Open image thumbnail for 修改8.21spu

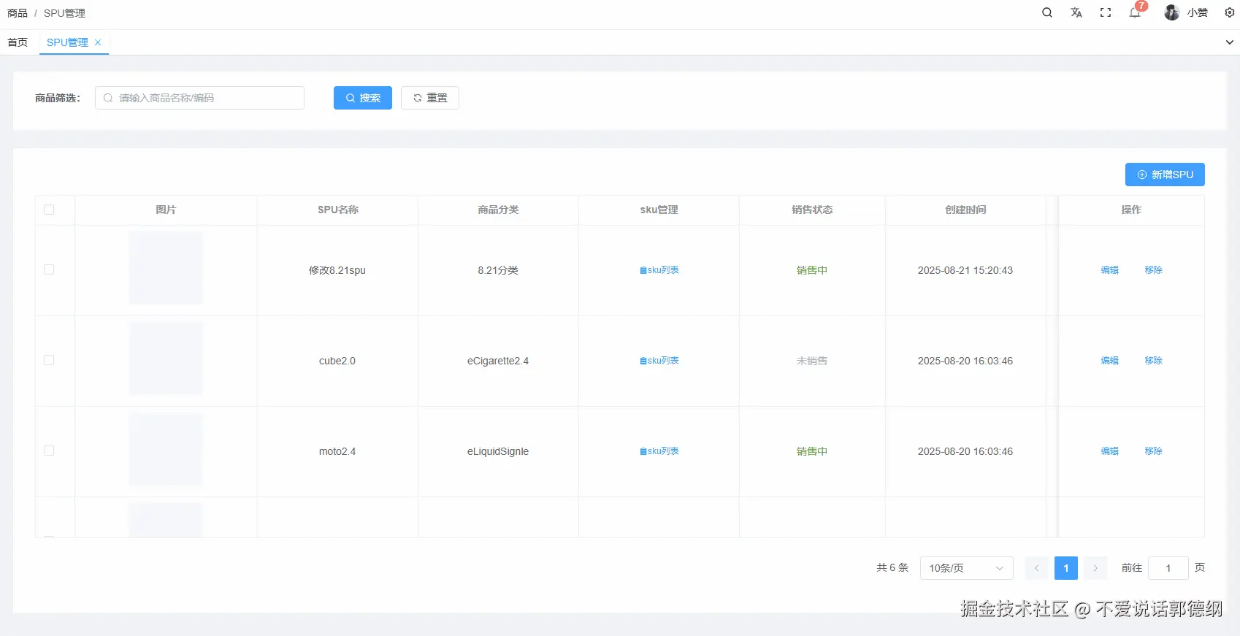pos(166,268)
